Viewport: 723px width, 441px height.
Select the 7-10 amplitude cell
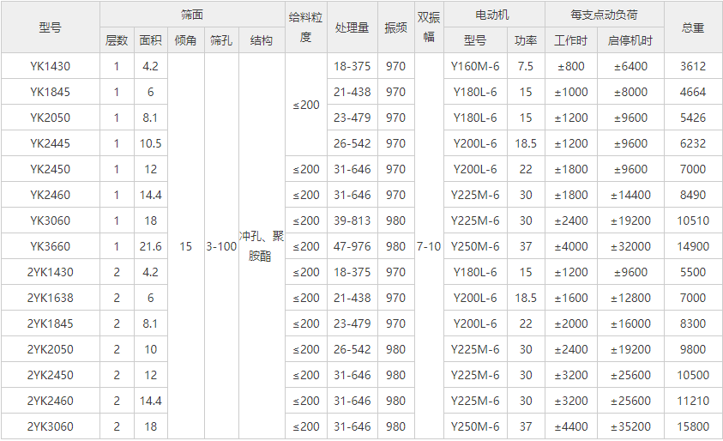tap(429, 246)
